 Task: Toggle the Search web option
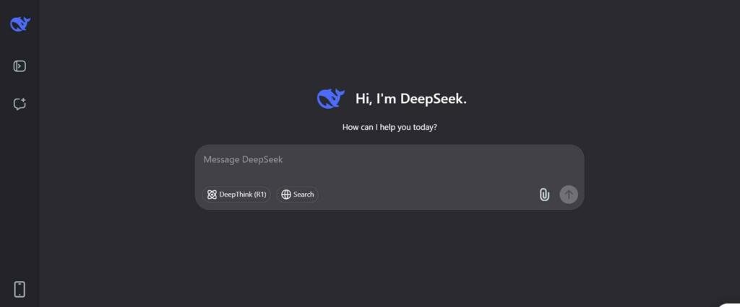coord(297,195)
